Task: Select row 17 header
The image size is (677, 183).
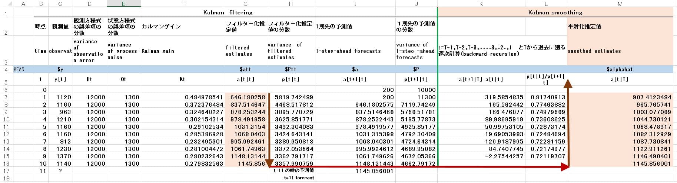Action: pyautogui.click(x=6, y=171)
